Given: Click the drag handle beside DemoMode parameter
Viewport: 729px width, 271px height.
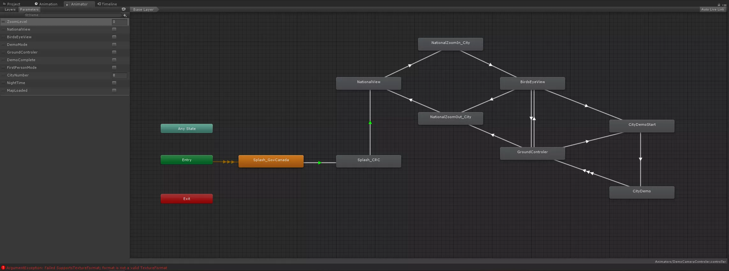Looking at the screenshot, I should pos(3,45).
